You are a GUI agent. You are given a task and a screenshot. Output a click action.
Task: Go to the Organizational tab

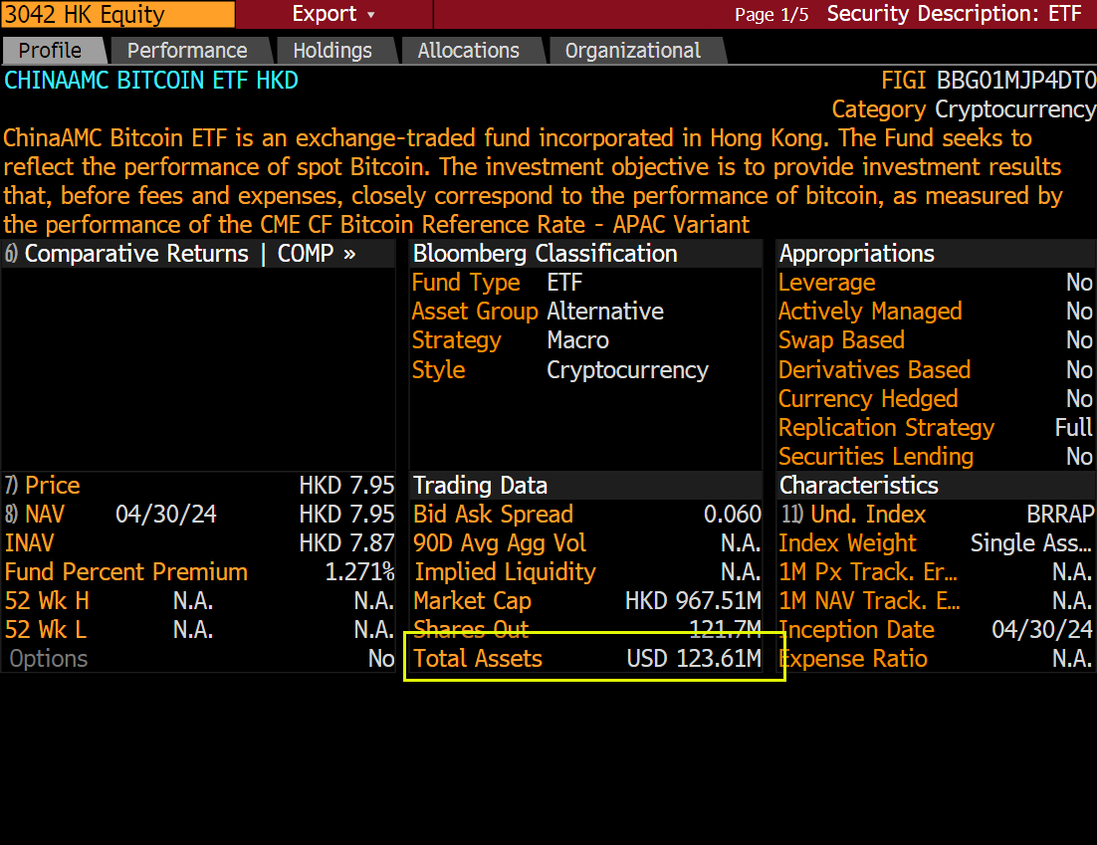[x=632, y=51]
